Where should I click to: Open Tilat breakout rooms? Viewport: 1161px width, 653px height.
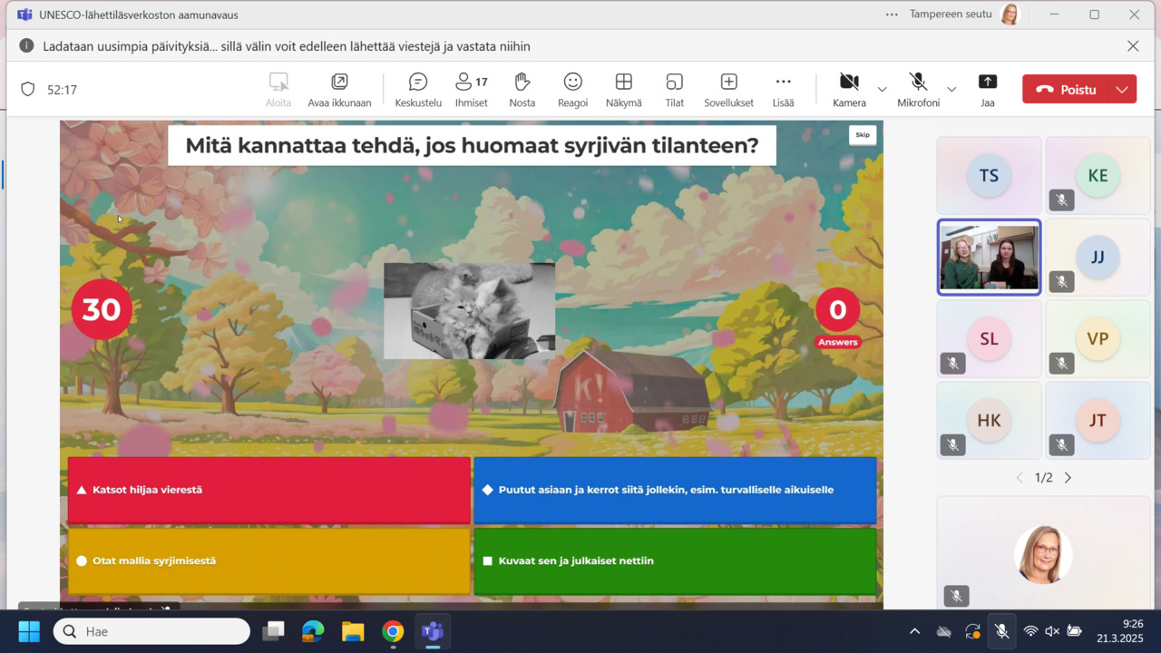pos(674,90)
